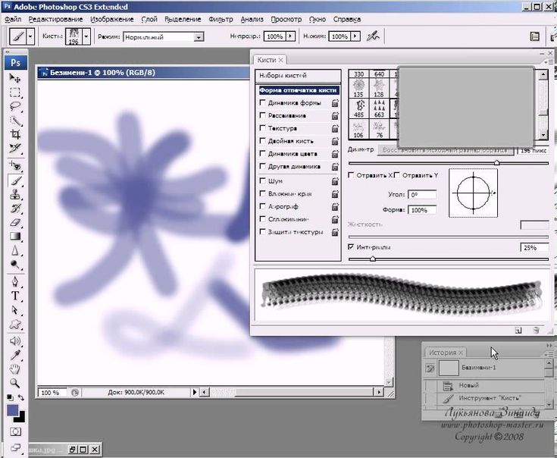Click the Угол angle input field
The width and height of the screenshot is (557, 458).
pos(421,194)
